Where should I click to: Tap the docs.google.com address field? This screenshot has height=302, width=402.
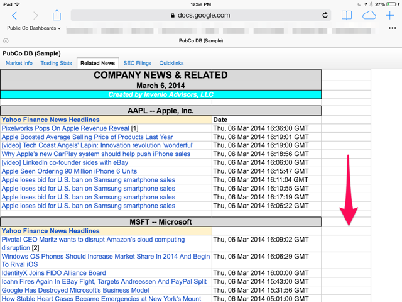click(201, 15)
